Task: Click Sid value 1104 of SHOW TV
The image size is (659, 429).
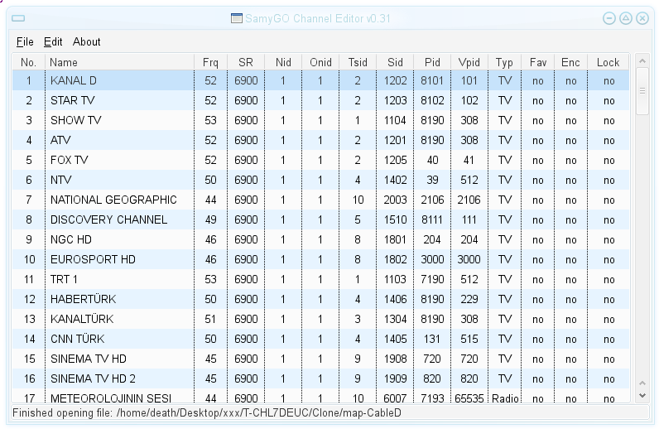Action: (x=395, y=120)
